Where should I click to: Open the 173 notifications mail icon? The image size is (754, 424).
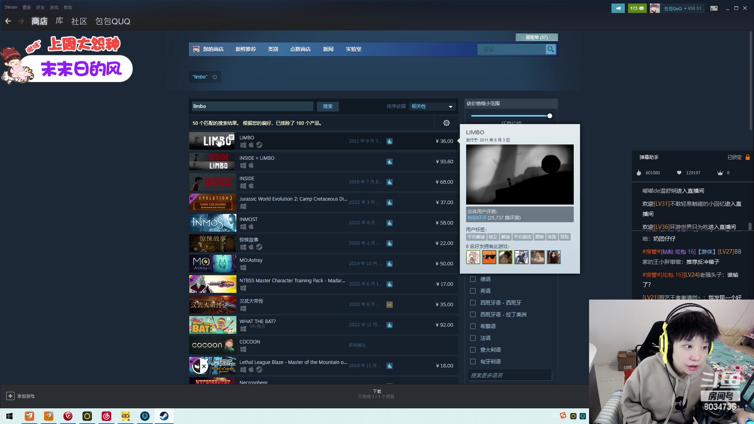(x=637, y=8)
